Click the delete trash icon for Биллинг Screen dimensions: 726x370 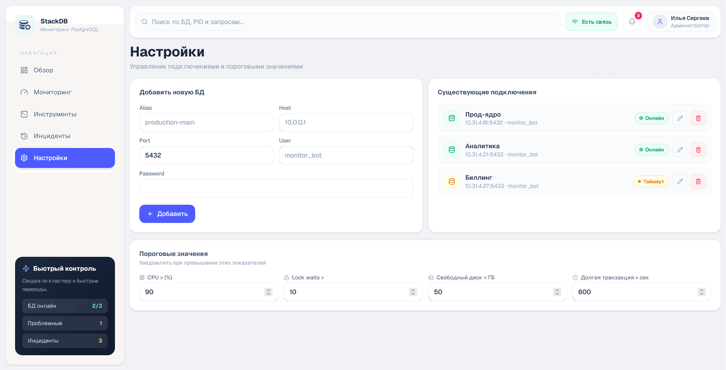click(x=698, y=181)
